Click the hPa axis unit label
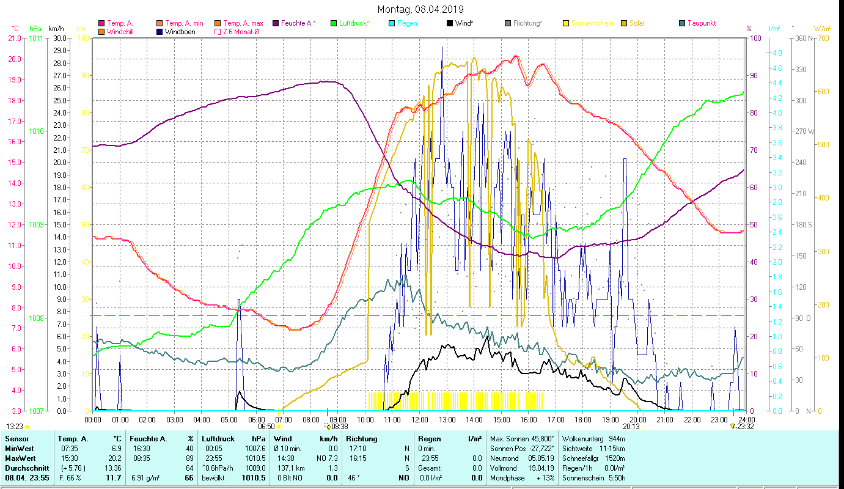 35,29
